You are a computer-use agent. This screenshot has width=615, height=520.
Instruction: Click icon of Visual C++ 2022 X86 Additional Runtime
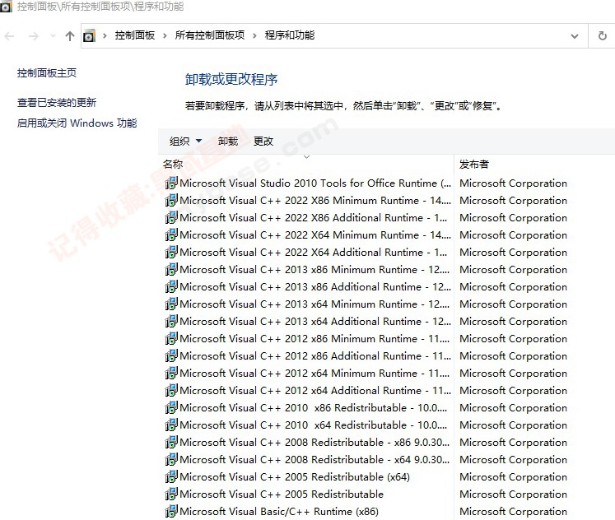click(x=171, y=217)
